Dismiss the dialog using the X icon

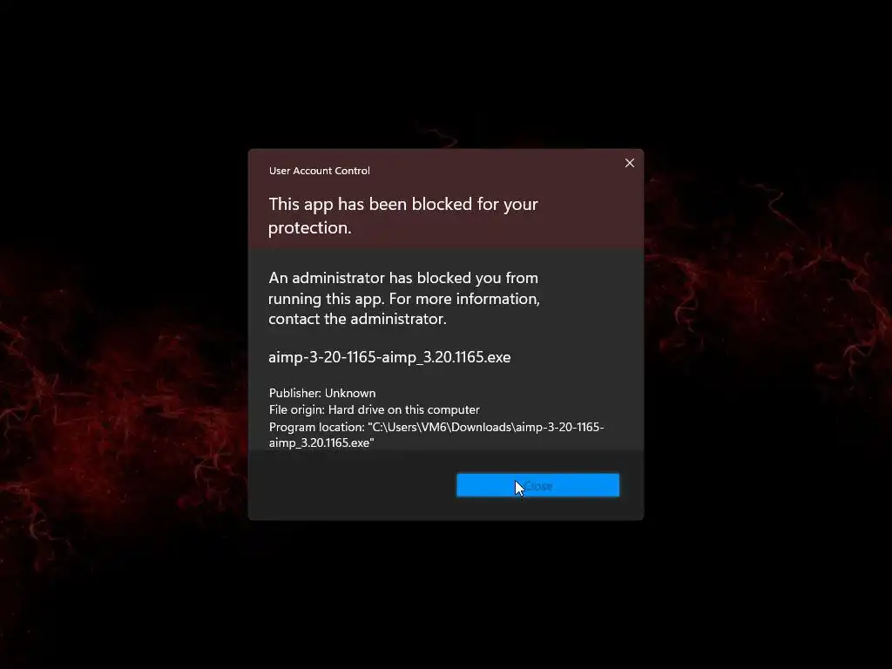[629, 163]
